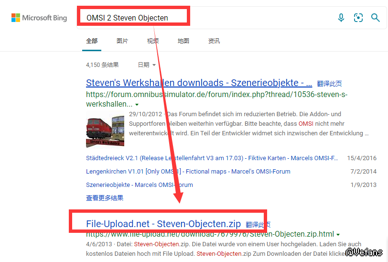Open Städtedreieck V2.1 sub-link
The height and width of the screenshot is (262, 388).
click(x=212, y=158)
